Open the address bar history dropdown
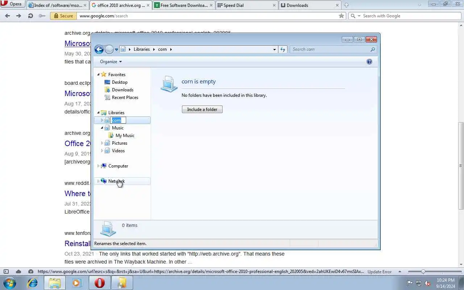This screenshot has height=290, width=464. (x=274, y=49)
